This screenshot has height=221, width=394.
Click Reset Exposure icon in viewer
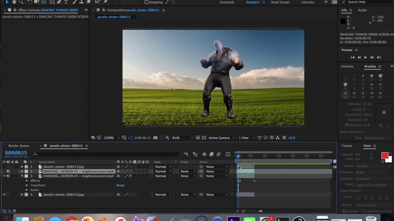(284, 138)
